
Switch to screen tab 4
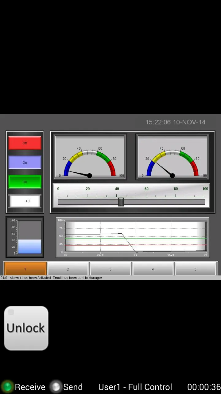coord(153,269)
